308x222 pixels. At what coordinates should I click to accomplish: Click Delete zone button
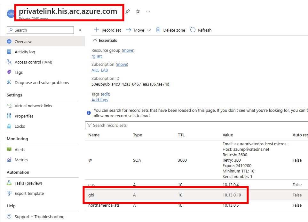coord(171,30)
